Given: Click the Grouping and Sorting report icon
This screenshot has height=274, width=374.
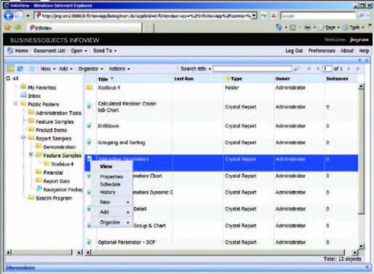Looking at the screenshot, I should pos(89,142).
